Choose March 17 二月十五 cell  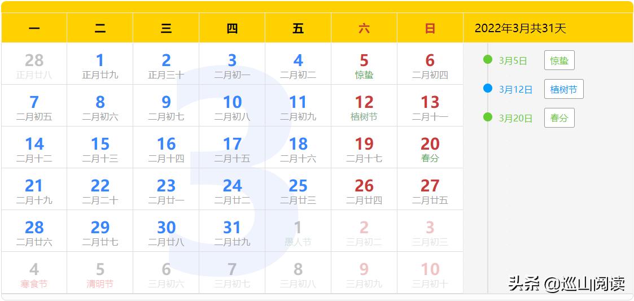(232, 147)
